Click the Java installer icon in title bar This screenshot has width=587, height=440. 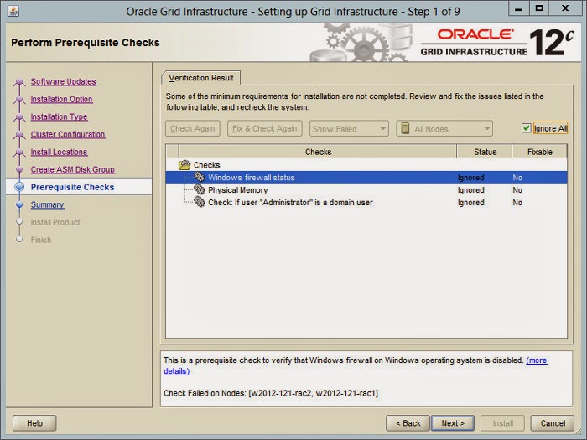click(x=13, y=11)
